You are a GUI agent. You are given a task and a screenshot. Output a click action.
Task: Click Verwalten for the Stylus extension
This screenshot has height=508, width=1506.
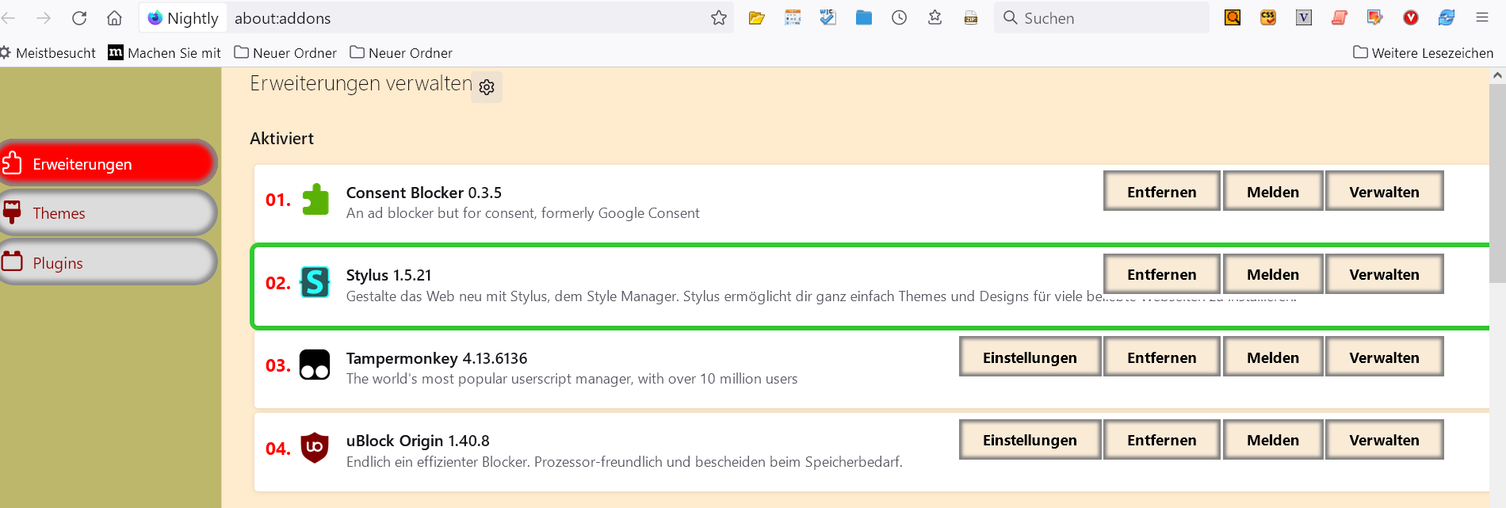1384,274
